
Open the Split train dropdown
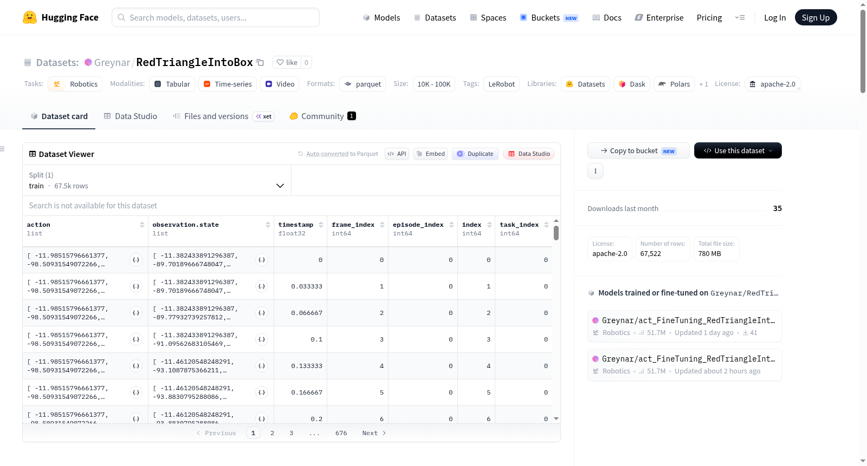click(157, 180)
